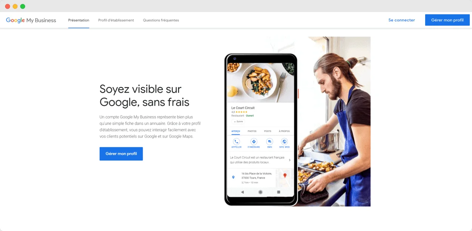This screenshot has width=472, height=231.
Task: Tap the Android recent apps square
Action: 279,192
